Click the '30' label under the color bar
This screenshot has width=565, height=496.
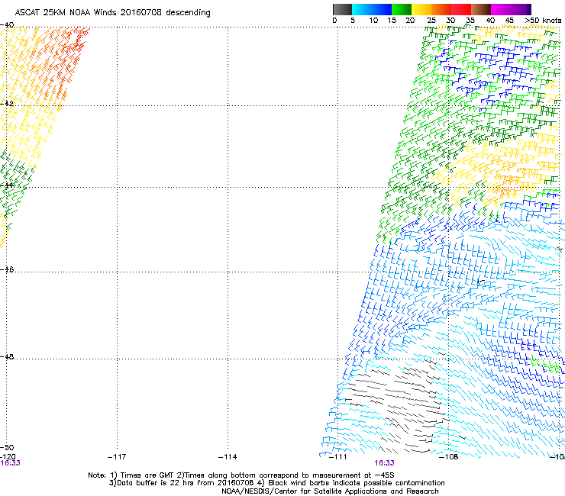pos(450,21)
